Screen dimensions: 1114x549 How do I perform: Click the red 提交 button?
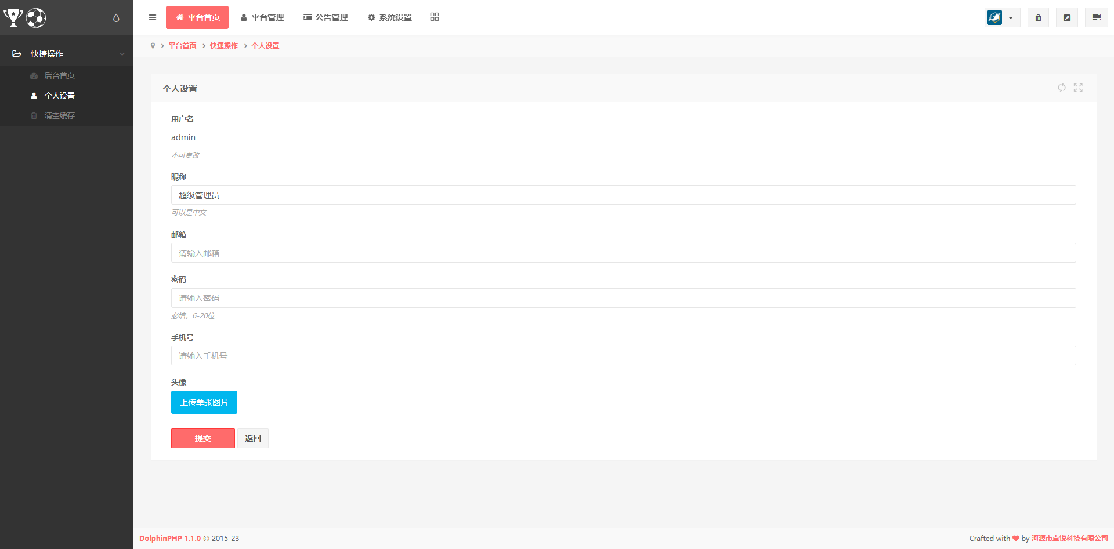pos(203,438)
